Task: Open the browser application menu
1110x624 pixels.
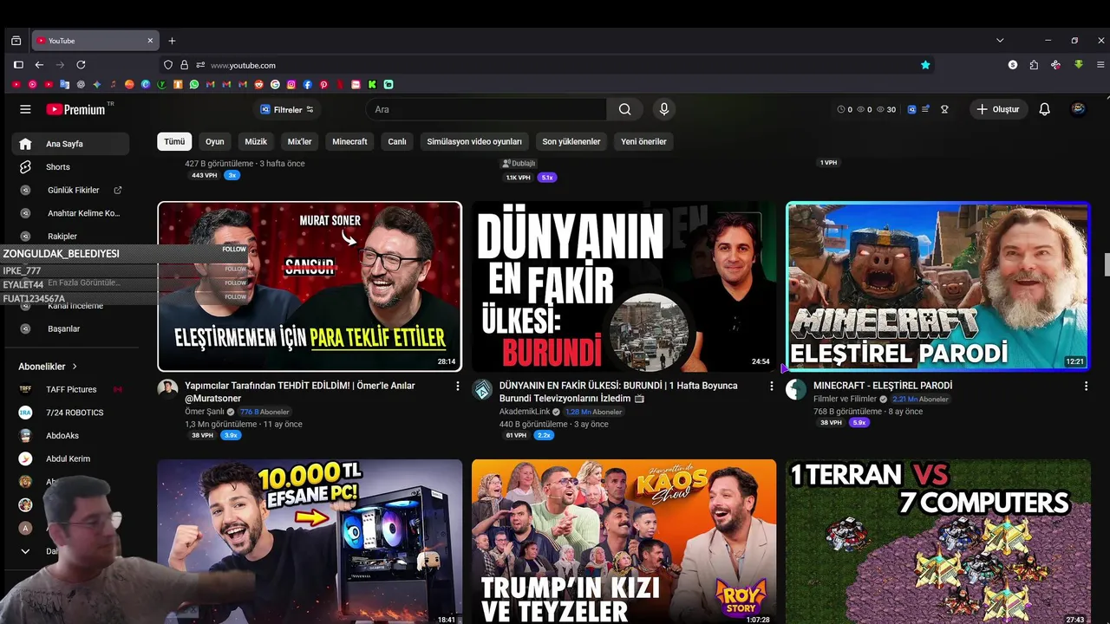Action: coord(1101,65)
